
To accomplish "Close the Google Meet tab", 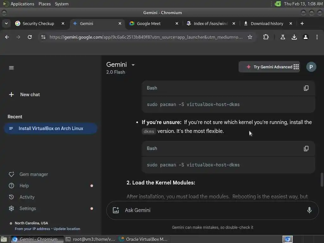I will 177,23.
